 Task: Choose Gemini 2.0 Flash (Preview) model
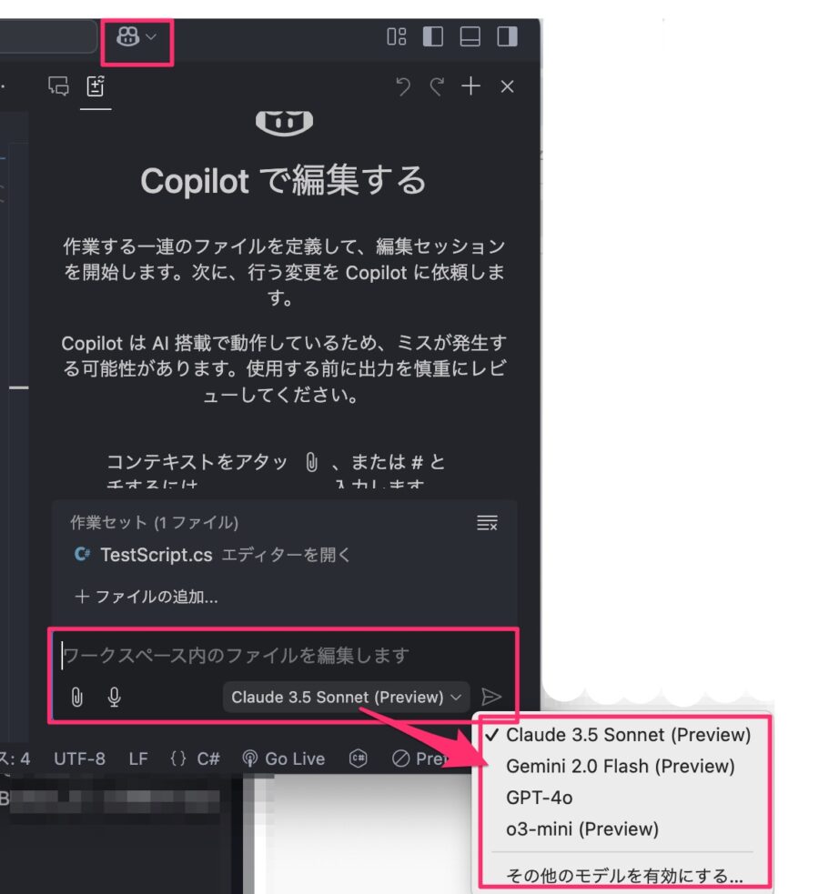point(620,767)
